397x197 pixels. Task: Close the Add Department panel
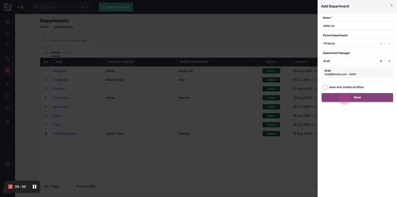(391, 5)
